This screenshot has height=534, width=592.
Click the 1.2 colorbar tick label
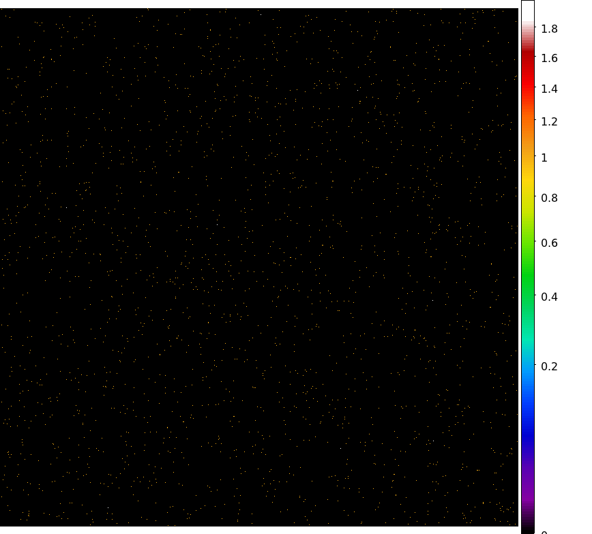coord(549,121)
